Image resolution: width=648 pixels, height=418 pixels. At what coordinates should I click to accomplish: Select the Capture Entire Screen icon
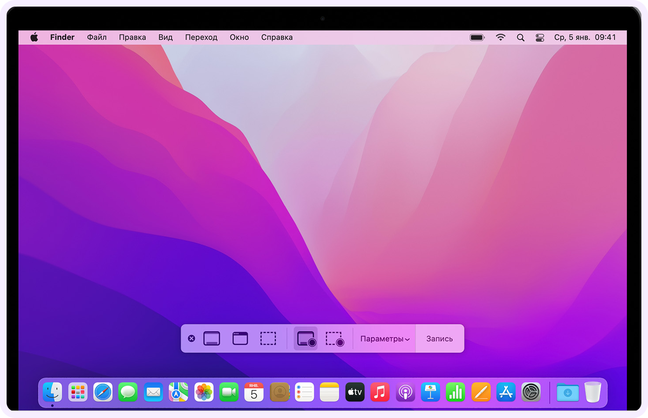coord(212,339)
